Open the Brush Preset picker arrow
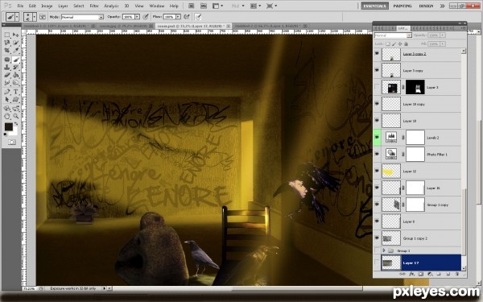This screenshot has width=483, height=302. point(35,17)
